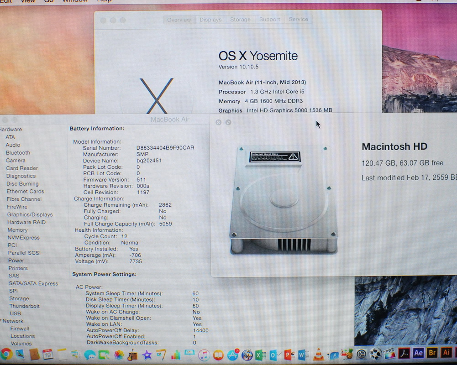Select Fibre Channel in the sidebar
The image size is (457, 365).
(x=24, y=199)
